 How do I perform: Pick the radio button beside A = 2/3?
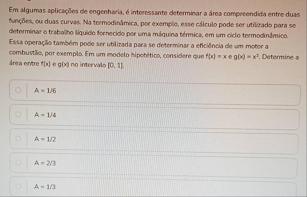point(19,163)
